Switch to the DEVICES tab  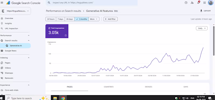point(149,87)
